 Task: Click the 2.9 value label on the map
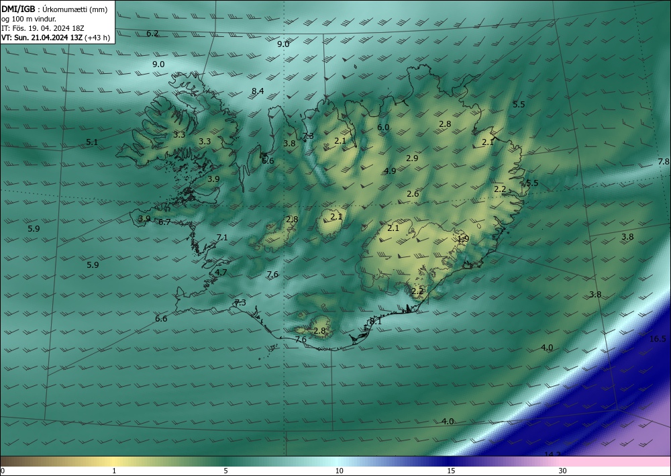(412, 158)
